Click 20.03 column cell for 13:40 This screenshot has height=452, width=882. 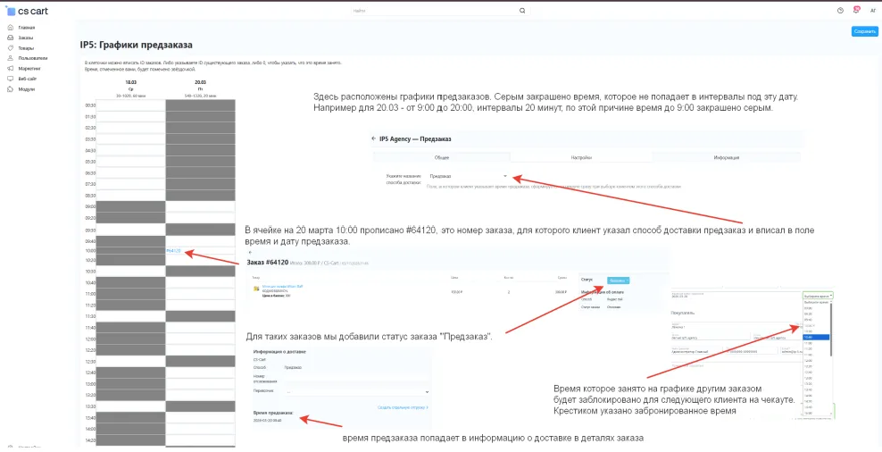click(x=200, y=418)
